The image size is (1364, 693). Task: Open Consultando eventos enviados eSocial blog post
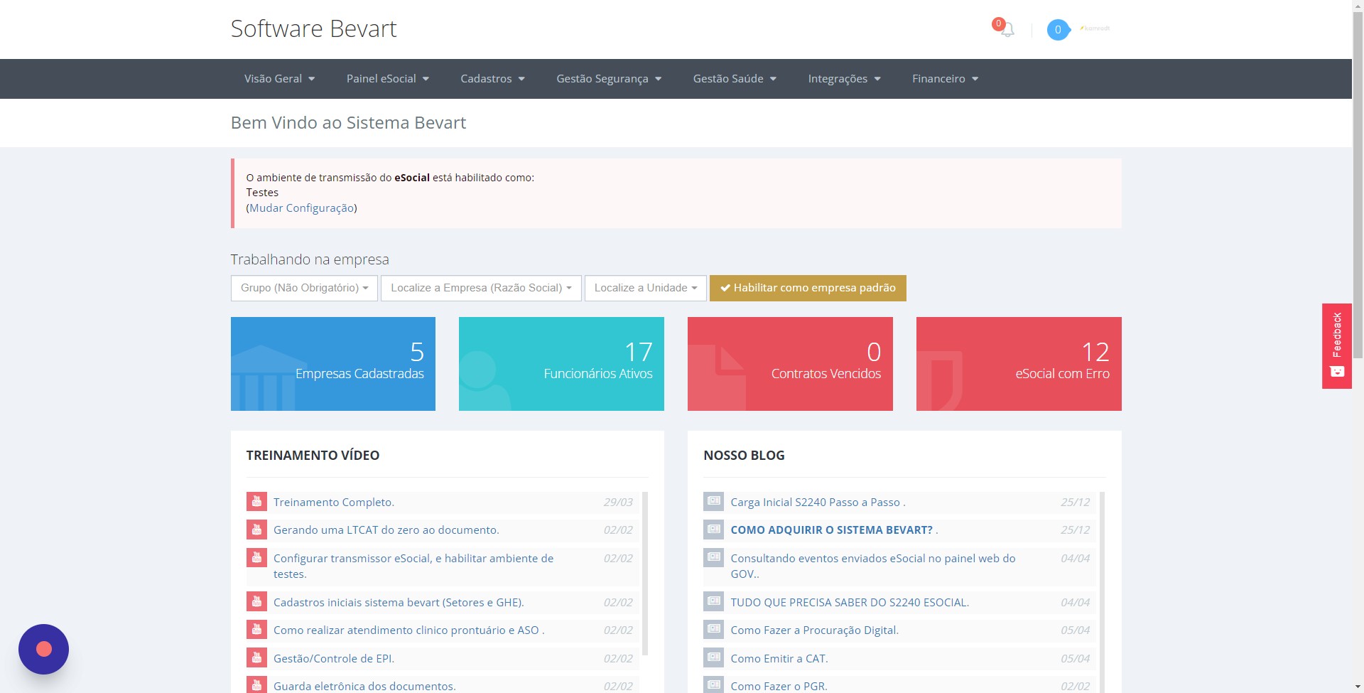[873, 566]
